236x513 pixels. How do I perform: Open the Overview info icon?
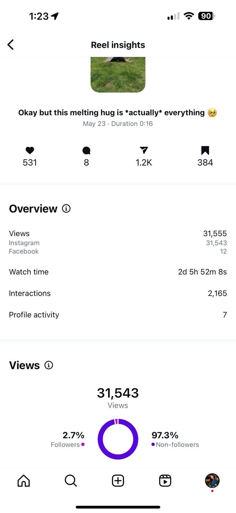[66, 208]
